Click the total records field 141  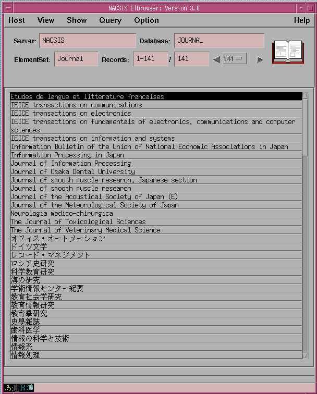coord(191,59)
